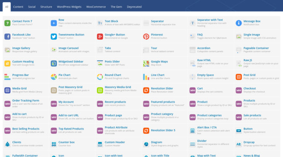The image size is (283, 157).
Task: Pick the Diagram icon
Action: (x=146, y=144)
